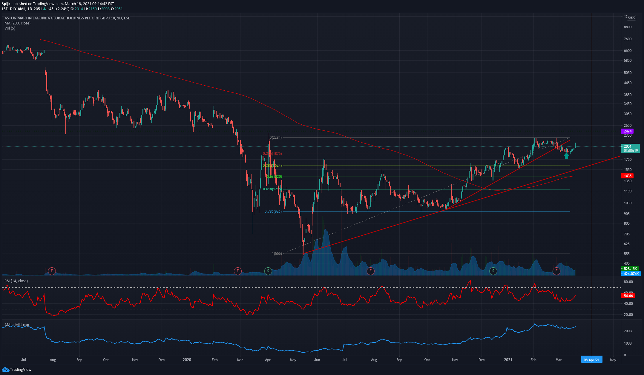The height and width of the screenshot is (375, 644).
Task: Open the split marker near December 2020
Action: tap(493, 271)
